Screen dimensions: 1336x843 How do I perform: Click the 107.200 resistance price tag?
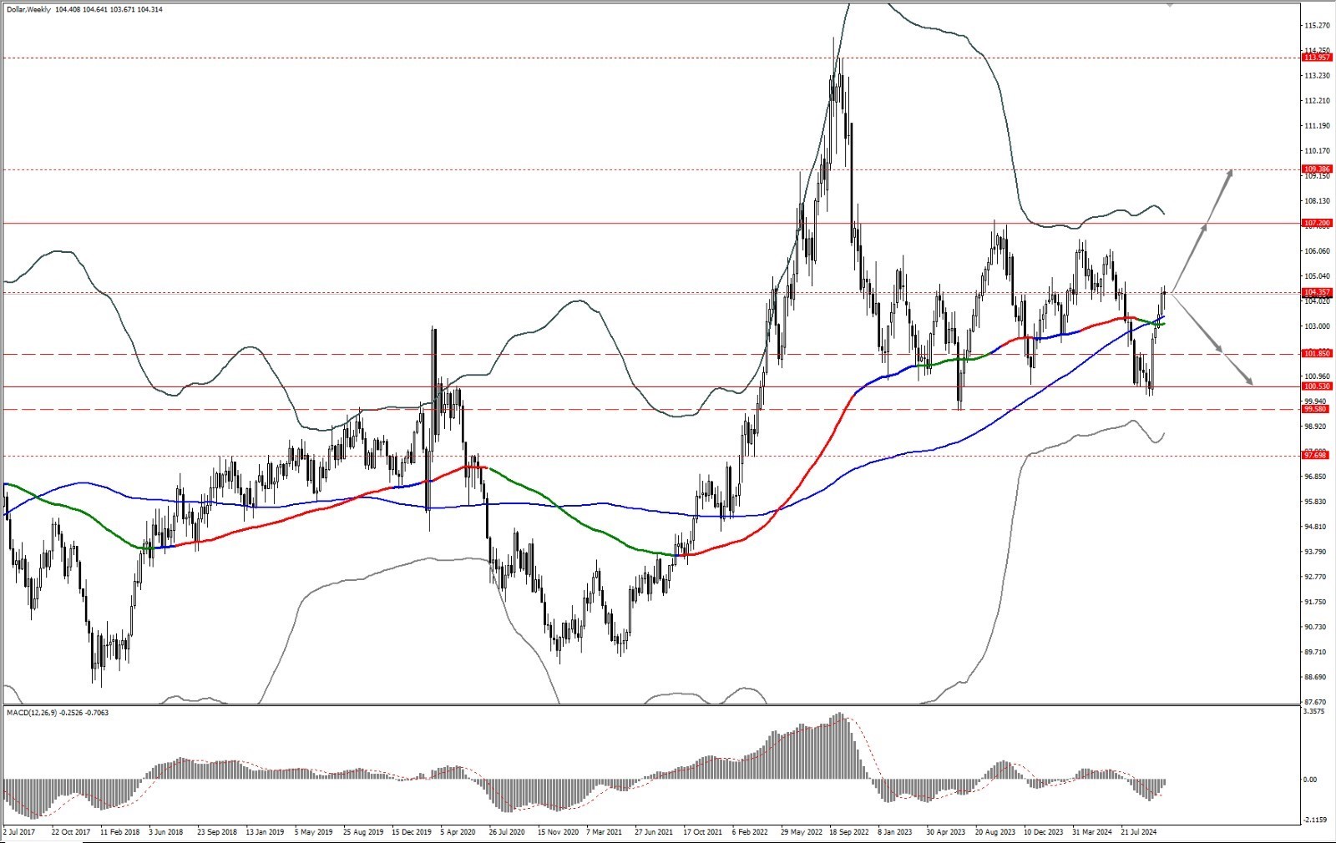coord(1317,223)
